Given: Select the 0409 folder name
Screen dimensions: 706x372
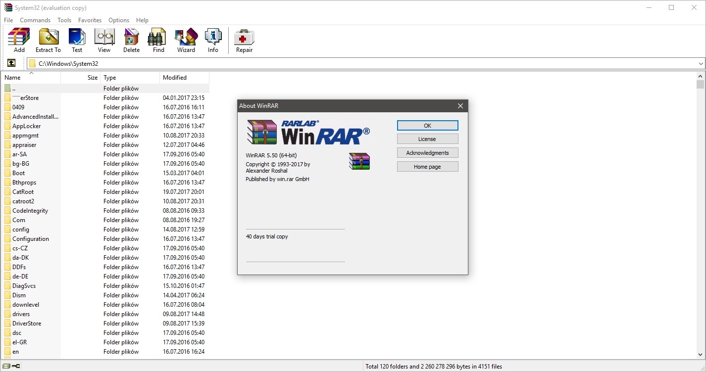Looking at the screenshot, I should click(x=18, y=107).
